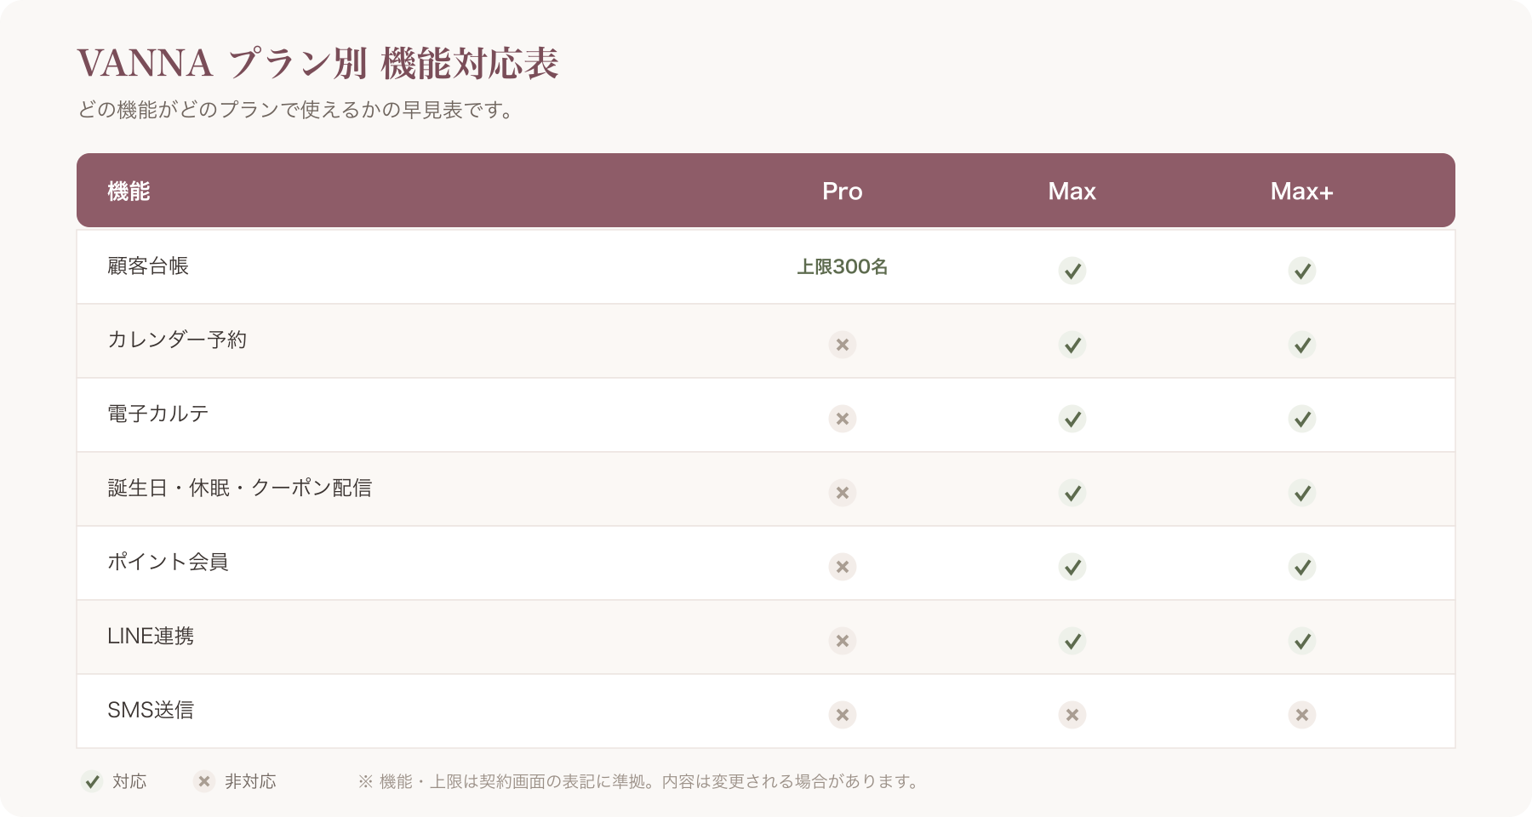Click the SMS送信 feature row label
This screenshot has width=1532, height=817.
[151, 711]
